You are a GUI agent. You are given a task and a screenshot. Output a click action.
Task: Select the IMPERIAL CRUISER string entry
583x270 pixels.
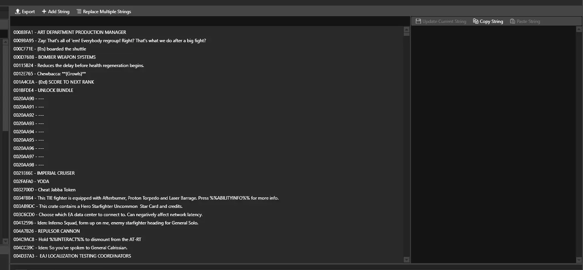pyautogui.click(x=44, y=173)
